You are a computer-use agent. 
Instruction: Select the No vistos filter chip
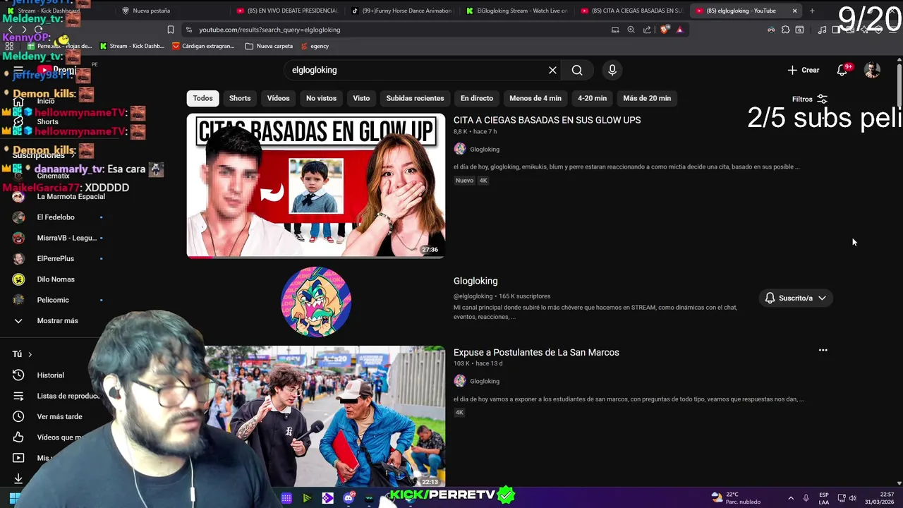[321, 98]
